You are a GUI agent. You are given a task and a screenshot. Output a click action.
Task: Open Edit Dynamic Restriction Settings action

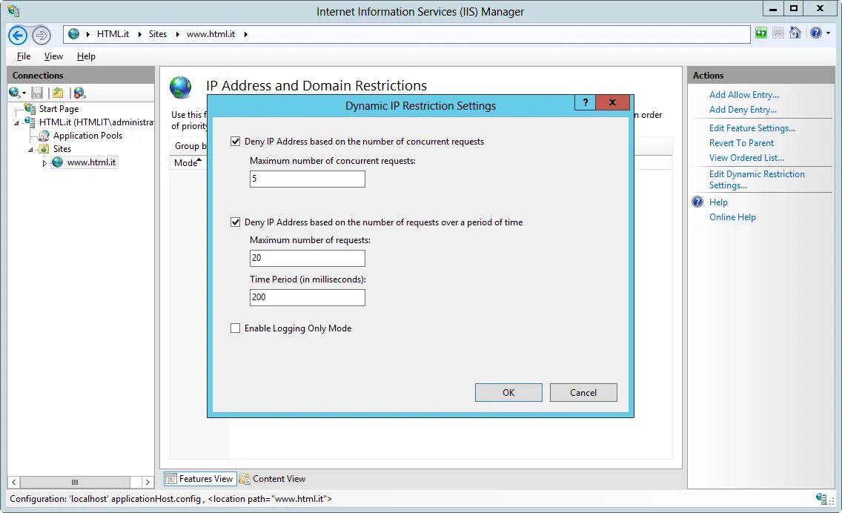click(757, 179)
